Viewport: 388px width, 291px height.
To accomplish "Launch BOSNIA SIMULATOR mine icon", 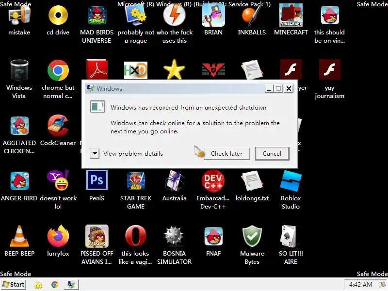I will (175, 236).
